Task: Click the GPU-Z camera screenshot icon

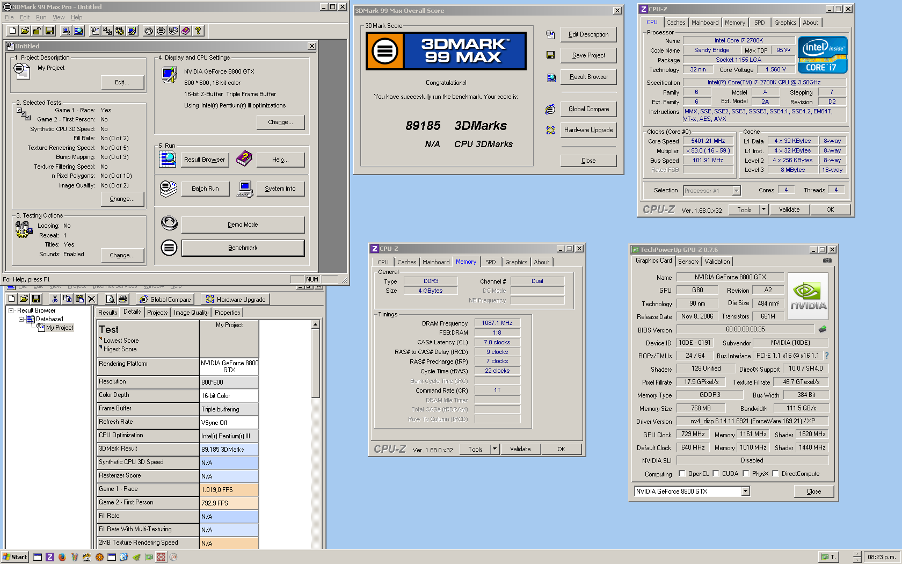Action: point(827,261)
